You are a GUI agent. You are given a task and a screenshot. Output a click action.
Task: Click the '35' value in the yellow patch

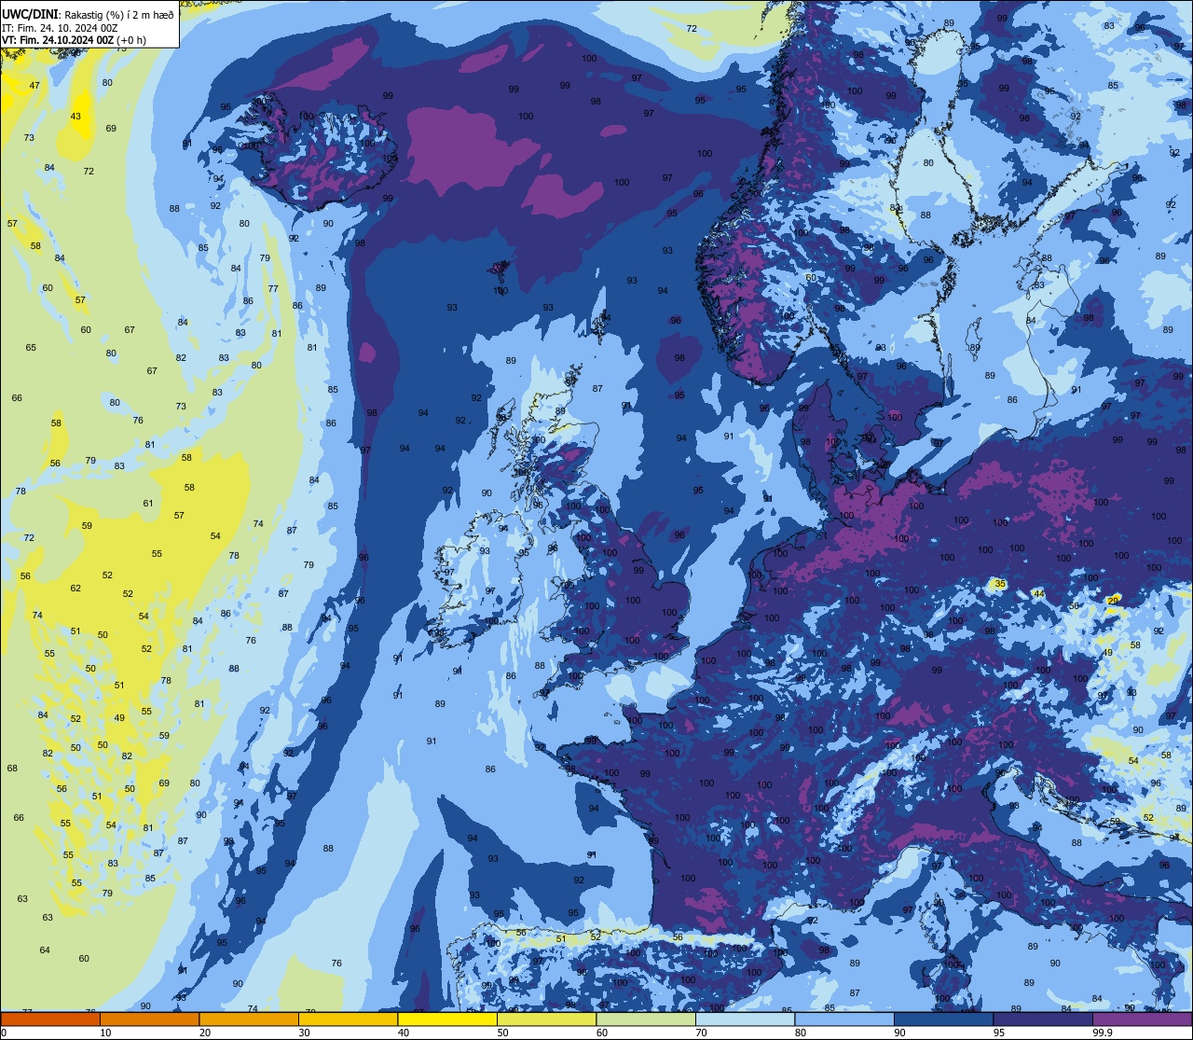[1000, 584]
